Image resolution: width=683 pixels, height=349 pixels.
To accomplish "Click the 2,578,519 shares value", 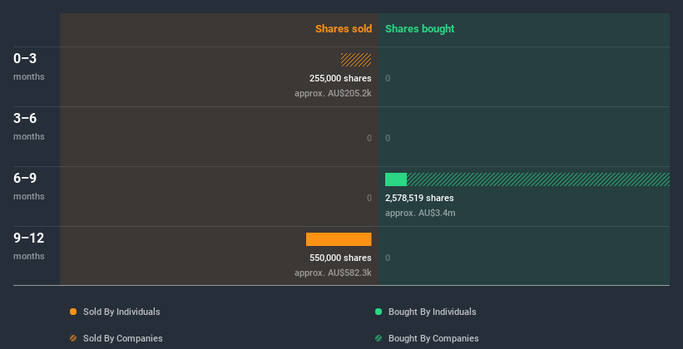I will pyautogui.click(x=419, y=198).
